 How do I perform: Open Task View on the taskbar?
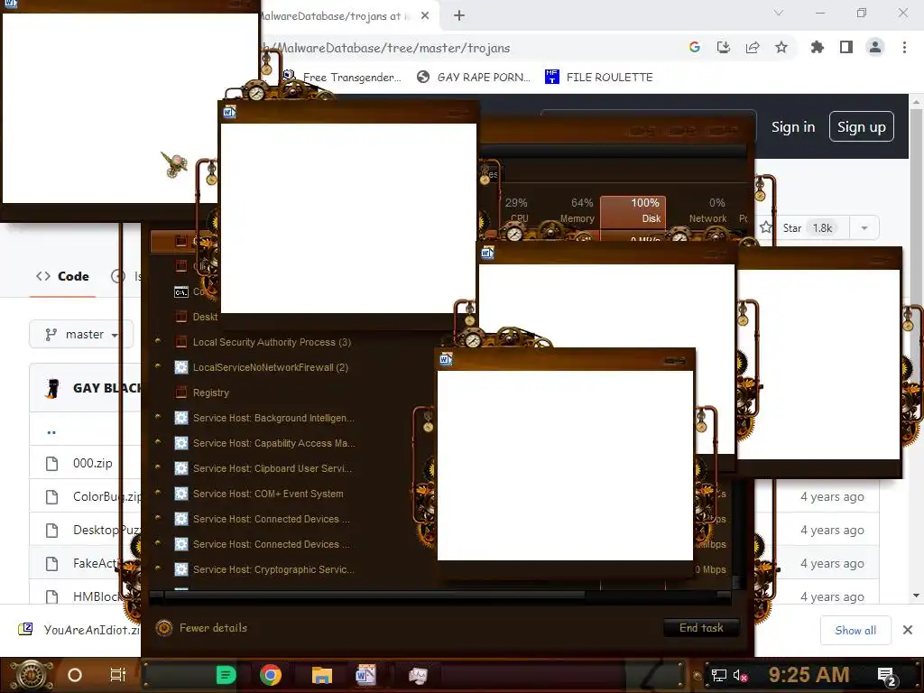pyautogui.click(x=118, y=675)
